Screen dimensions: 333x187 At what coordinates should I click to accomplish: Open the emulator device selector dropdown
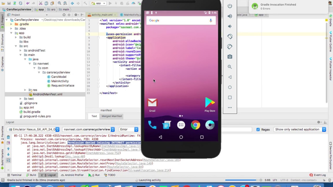click(34, 129)
